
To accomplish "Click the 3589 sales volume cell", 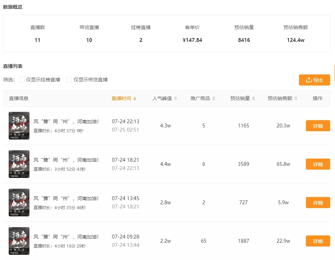I will tap(244, 164).
